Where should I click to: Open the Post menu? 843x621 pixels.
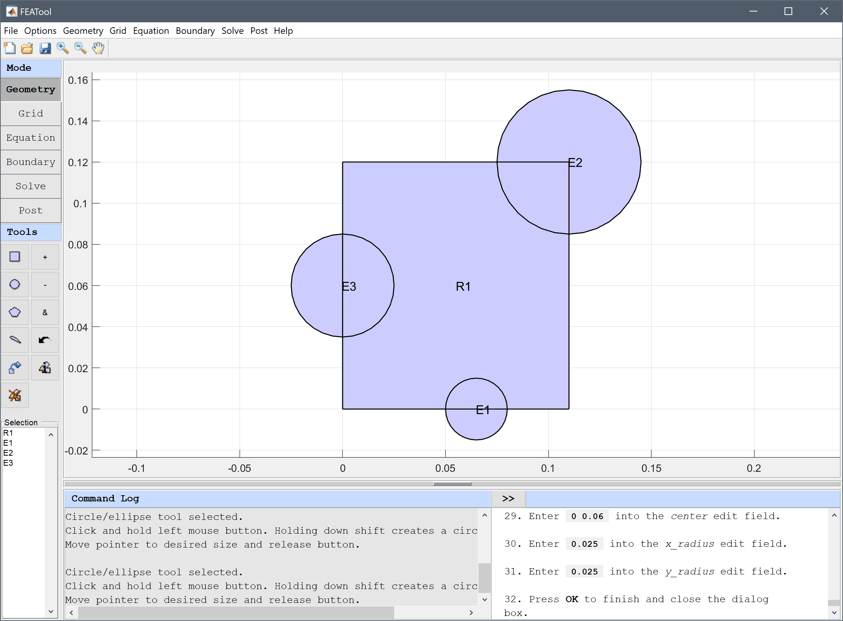click(x=259, y=30)
